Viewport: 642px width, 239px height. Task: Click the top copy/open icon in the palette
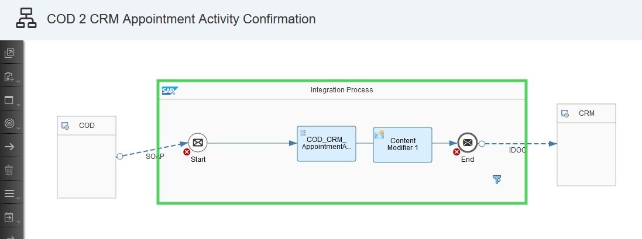coord(9,53)
